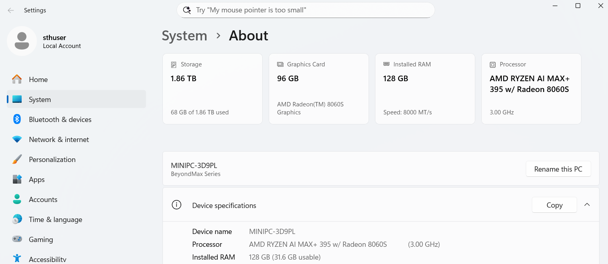Image resolution: width=608 pixels, height=264 pixels.
Task: Click BeyondMax Series text
Action: 196,174
